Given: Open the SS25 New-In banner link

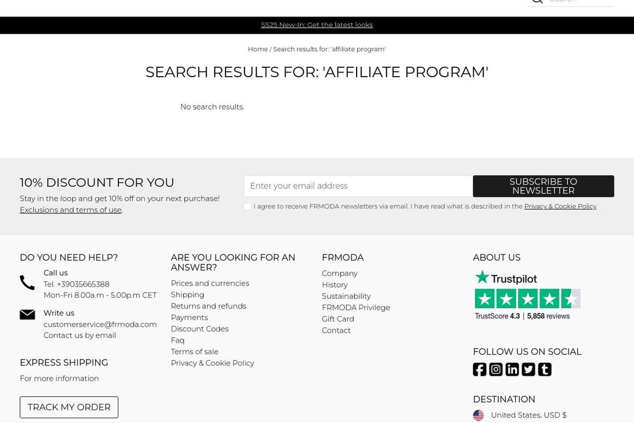Looking at the screenshot, I should pyautogui.click(x=317, y=25).
